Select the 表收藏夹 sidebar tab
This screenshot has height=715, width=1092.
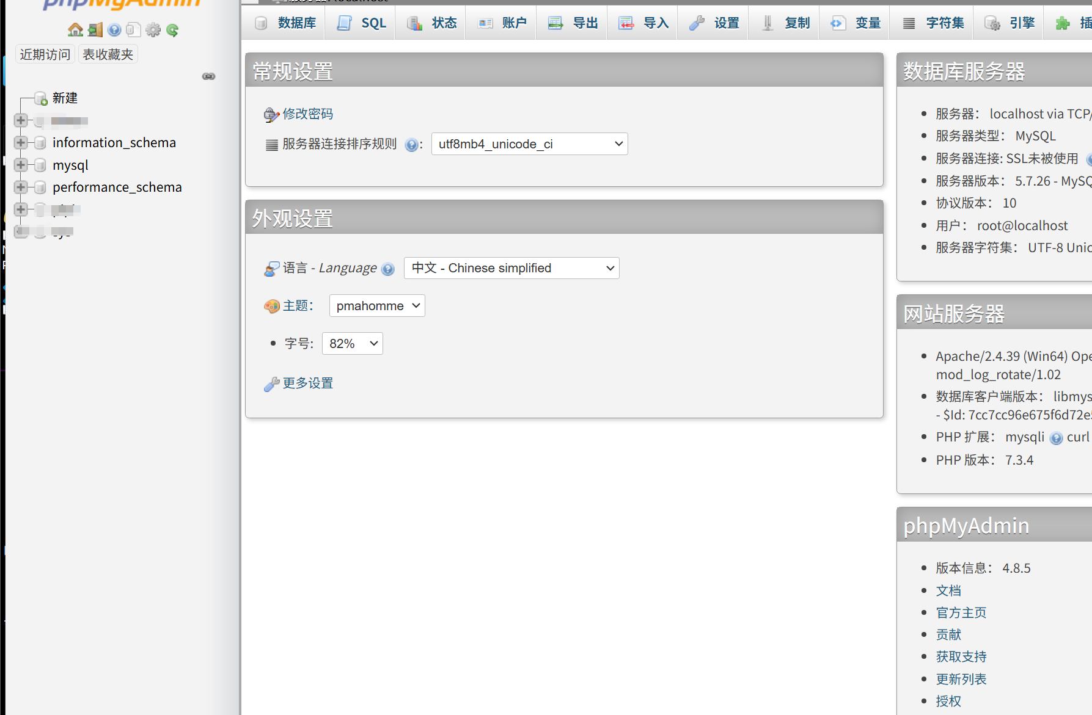pos(108,54)
